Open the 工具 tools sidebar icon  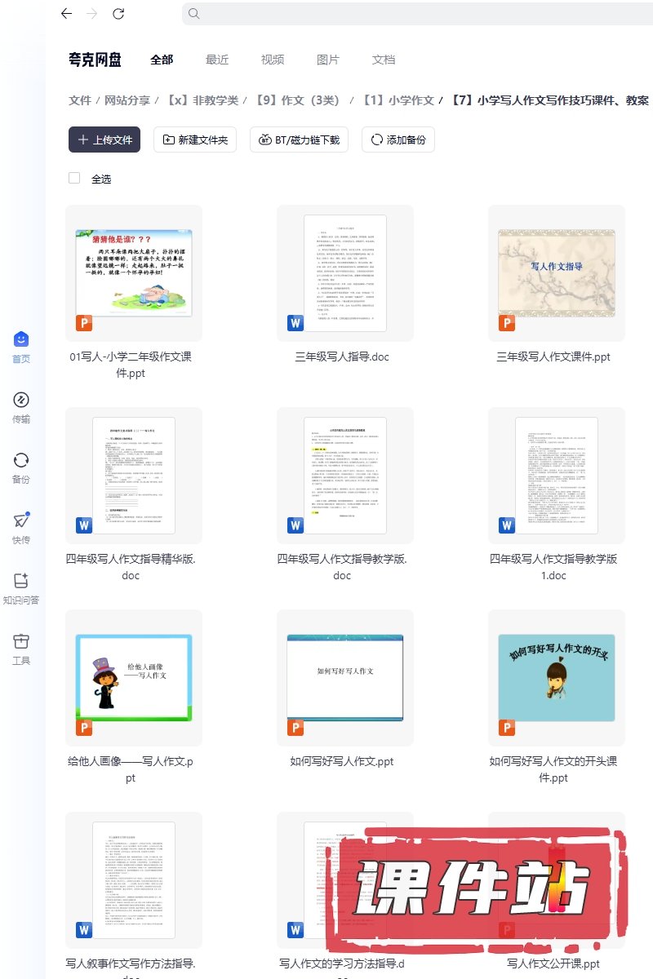point(21,641)
